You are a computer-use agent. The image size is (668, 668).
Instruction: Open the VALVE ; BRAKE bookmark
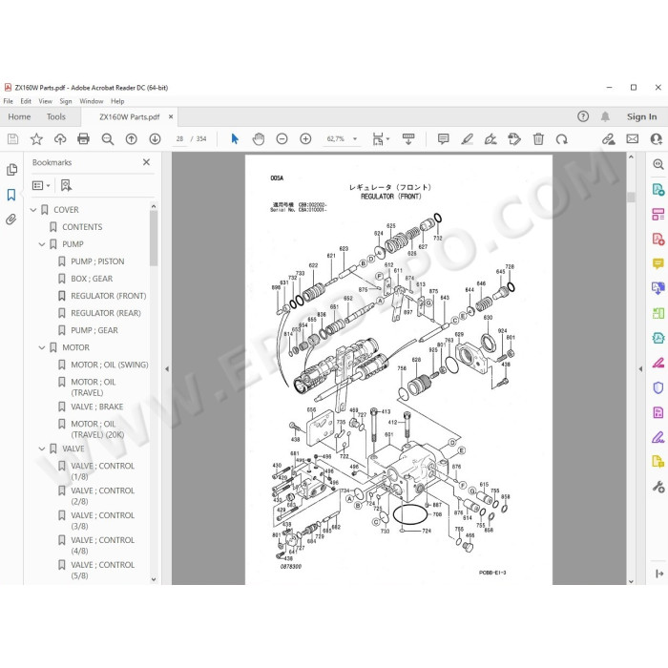(97, 407)
